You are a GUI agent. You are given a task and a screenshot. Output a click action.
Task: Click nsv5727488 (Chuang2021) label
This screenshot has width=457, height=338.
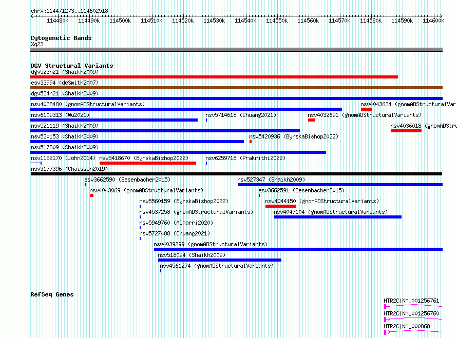[175, 233]
